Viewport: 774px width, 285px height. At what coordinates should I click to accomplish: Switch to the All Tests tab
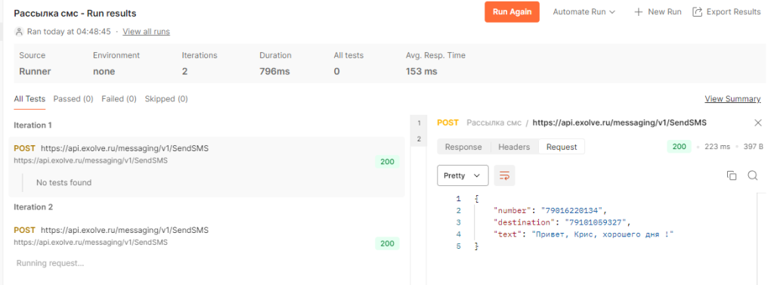point(29,99)
